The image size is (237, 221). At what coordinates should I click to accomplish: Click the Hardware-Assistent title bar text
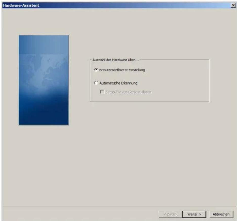(21, 5)
